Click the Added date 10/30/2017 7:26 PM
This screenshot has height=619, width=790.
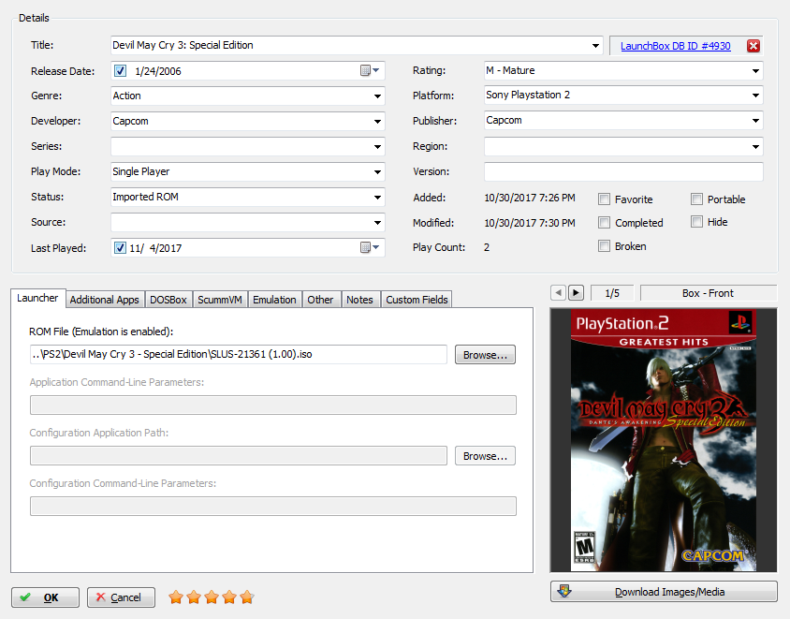[530, 198]
